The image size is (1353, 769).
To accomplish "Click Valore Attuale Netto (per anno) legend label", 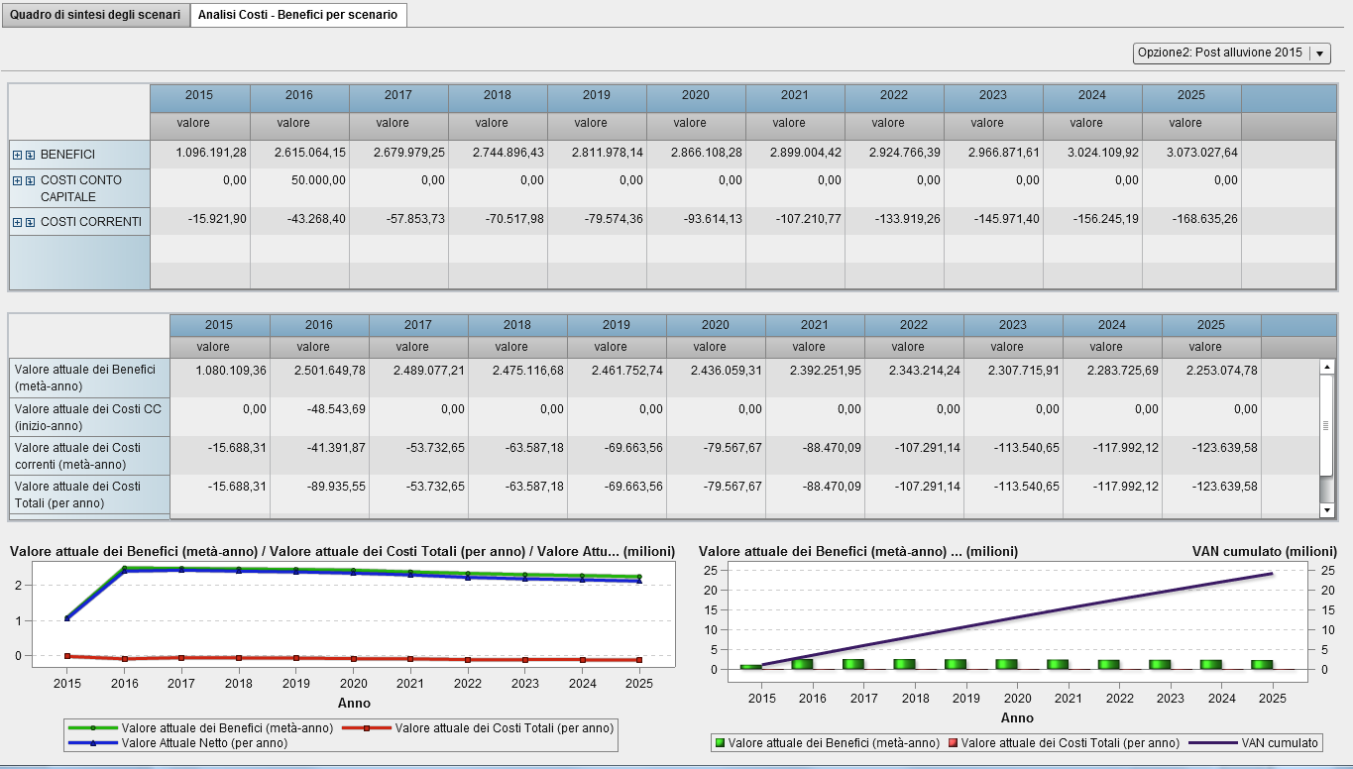I will click(204, 742).
